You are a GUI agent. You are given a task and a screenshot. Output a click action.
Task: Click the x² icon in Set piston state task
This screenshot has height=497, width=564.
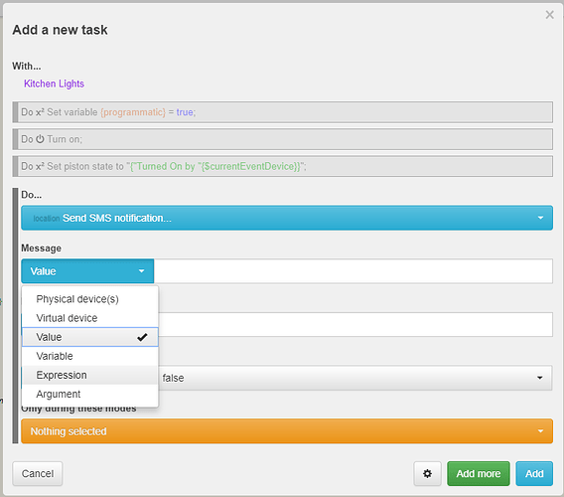click(x=40, y=166)
